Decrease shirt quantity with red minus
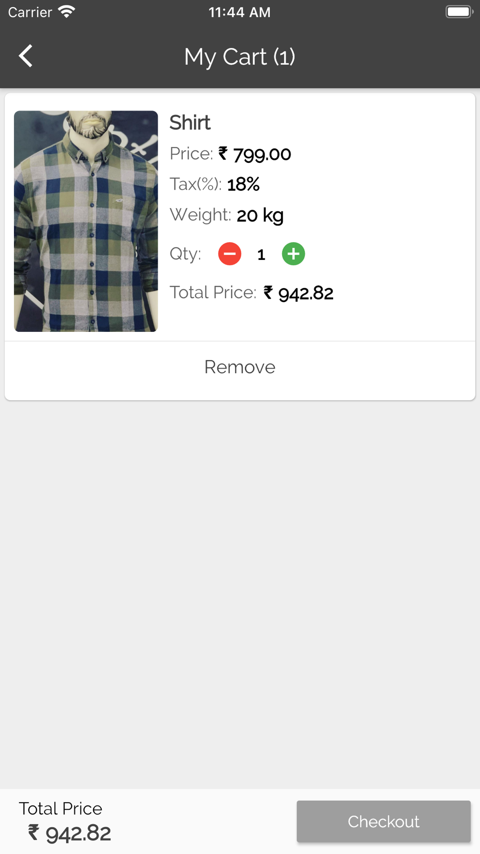The image size is (480, 854). 229,254
